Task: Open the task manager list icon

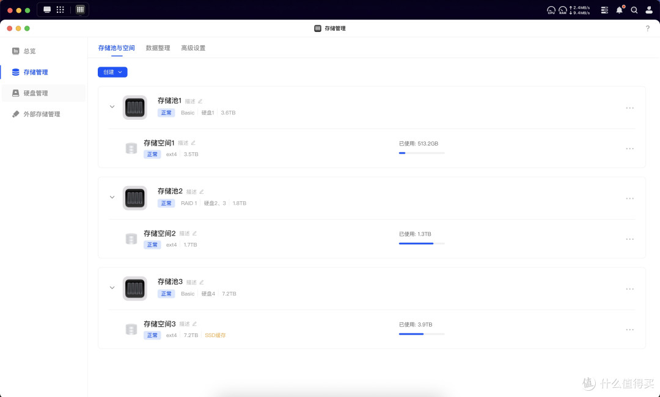Action: [x=604, y=10]
